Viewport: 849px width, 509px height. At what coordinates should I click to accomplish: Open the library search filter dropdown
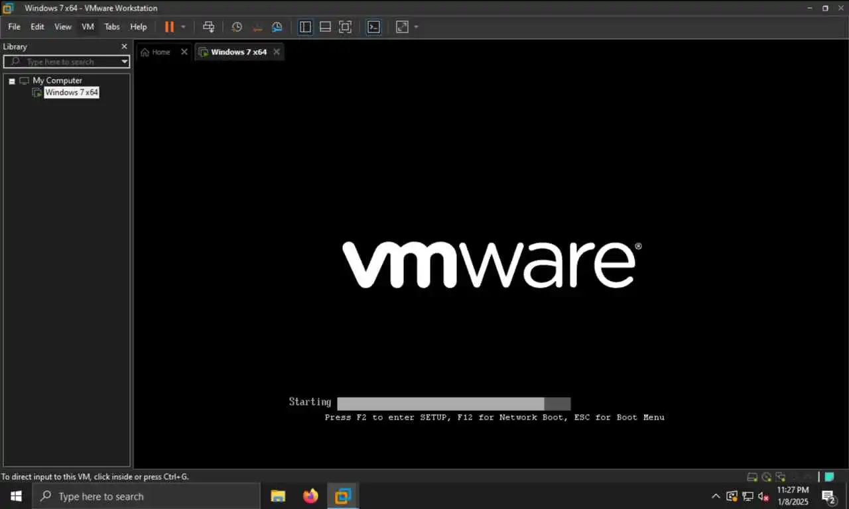point(125,62)
